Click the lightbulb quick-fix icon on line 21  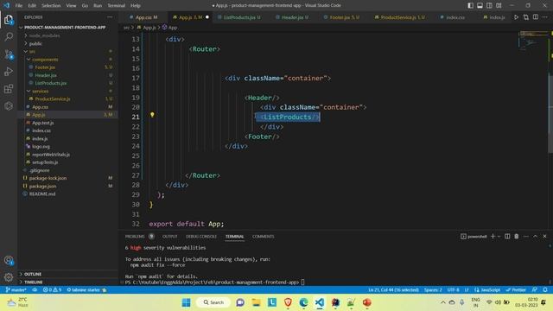pyautogui.click(x=152, y=115)
